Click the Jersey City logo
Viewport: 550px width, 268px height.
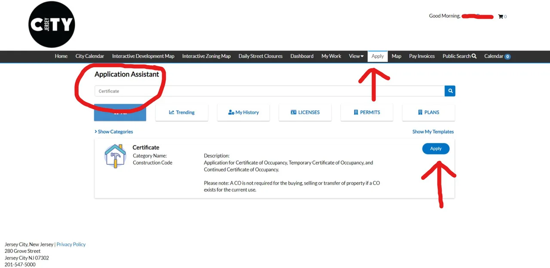(x=52, y=25)
